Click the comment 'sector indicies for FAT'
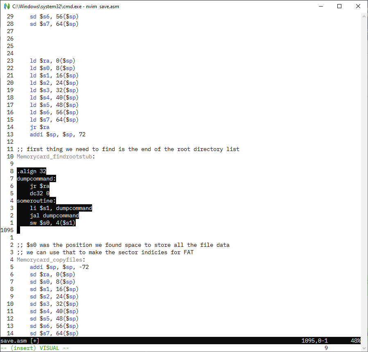This screenshot has width=368, height=352. (x=105, y=252)
